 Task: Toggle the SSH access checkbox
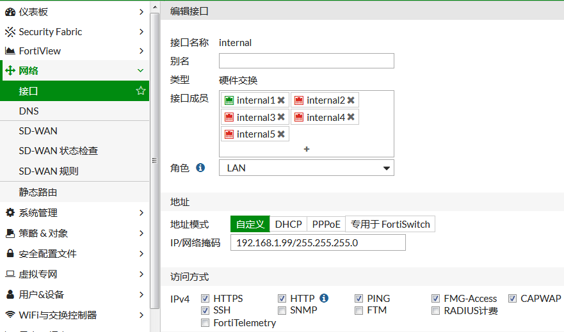pyautogui.click(x=205, y=310)
